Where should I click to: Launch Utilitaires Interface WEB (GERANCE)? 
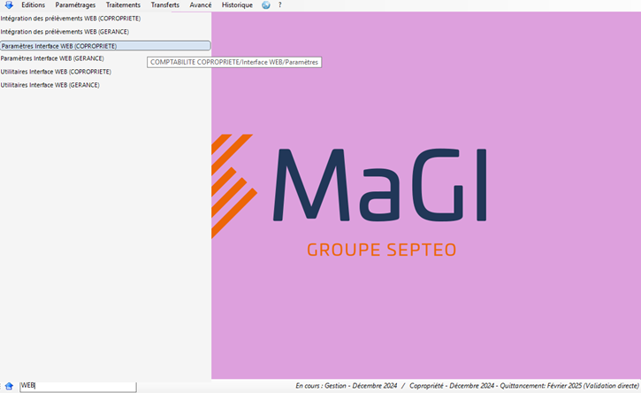pos(50,85)
